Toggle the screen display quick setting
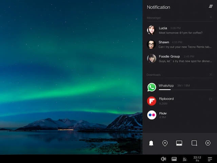The image size is (217, 163). point(179,143)
